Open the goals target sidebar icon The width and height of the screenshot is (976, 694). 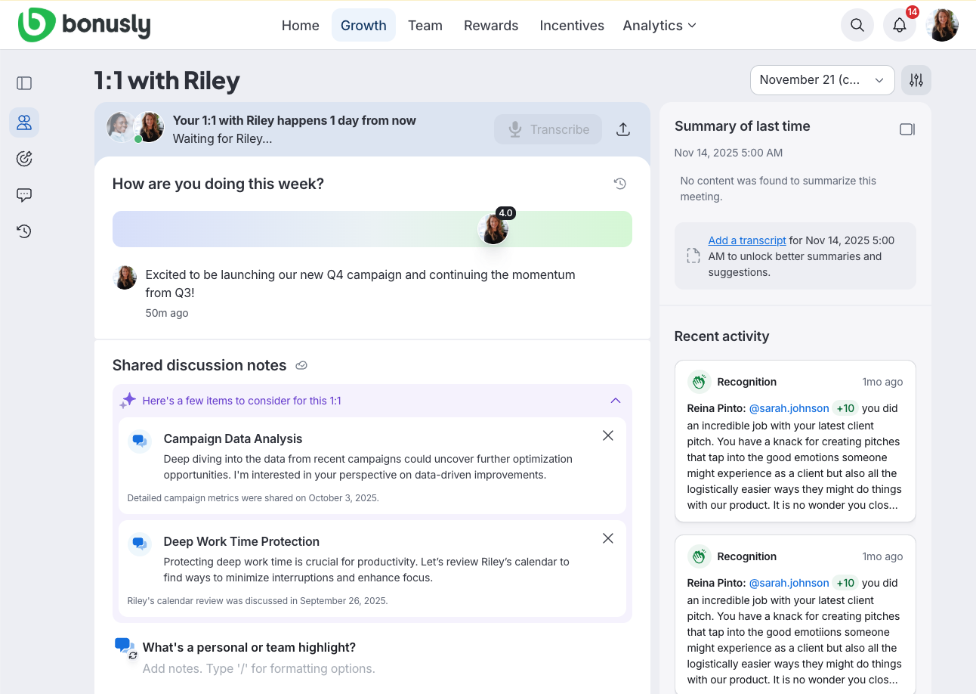(x=24, y=159)
